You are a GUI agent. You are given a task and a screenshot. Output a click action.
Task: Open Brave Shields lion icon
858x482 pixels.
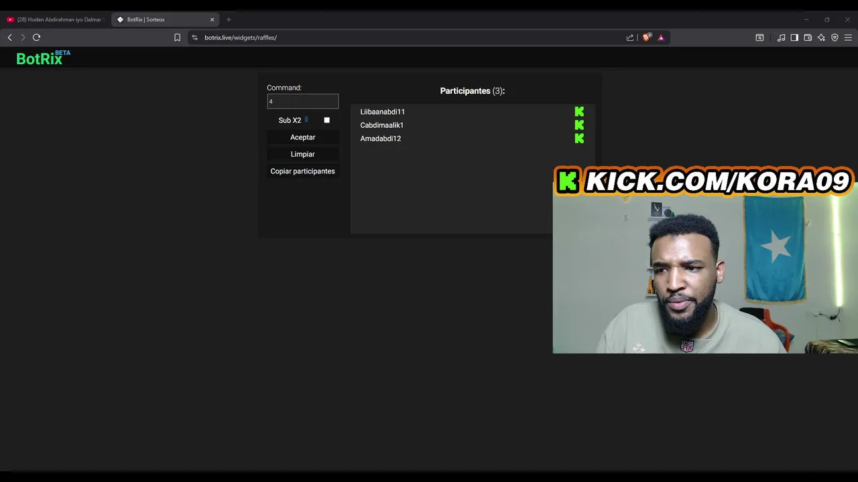click(646, 37)
